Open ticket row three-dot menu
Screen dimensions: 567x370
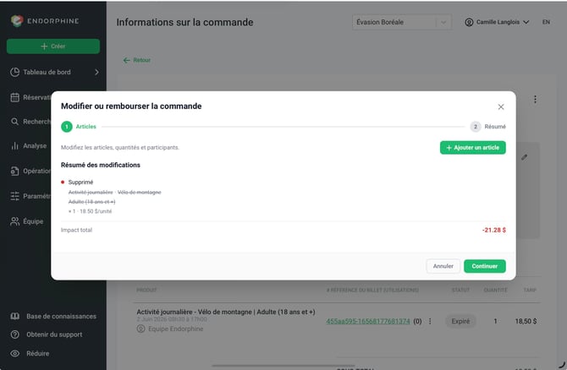430,321
